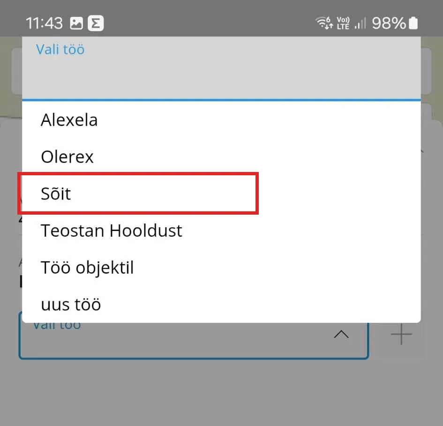Tap the Vali töö search field at top

tap(221, 75)
